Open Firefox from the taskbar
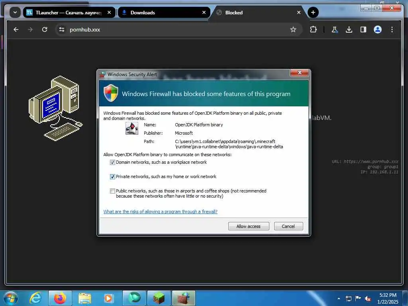Viewport: 408px width, 306px height. pyautogui.click(x=60, y=298)
